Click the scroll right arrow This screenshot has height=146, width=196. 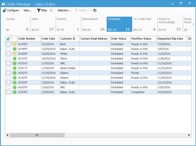tap(189, 135)
